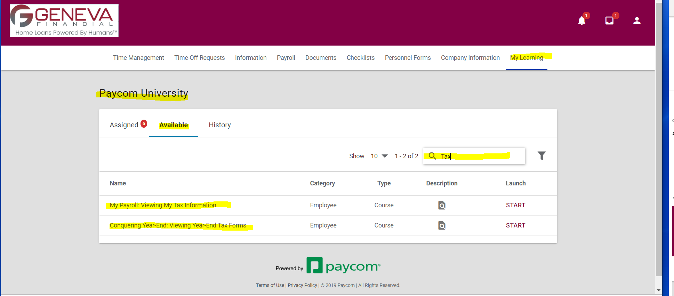This screenshot has width=674, height=296.
Task: View description for Viewing My Tax Information
Action: point(442,205)
